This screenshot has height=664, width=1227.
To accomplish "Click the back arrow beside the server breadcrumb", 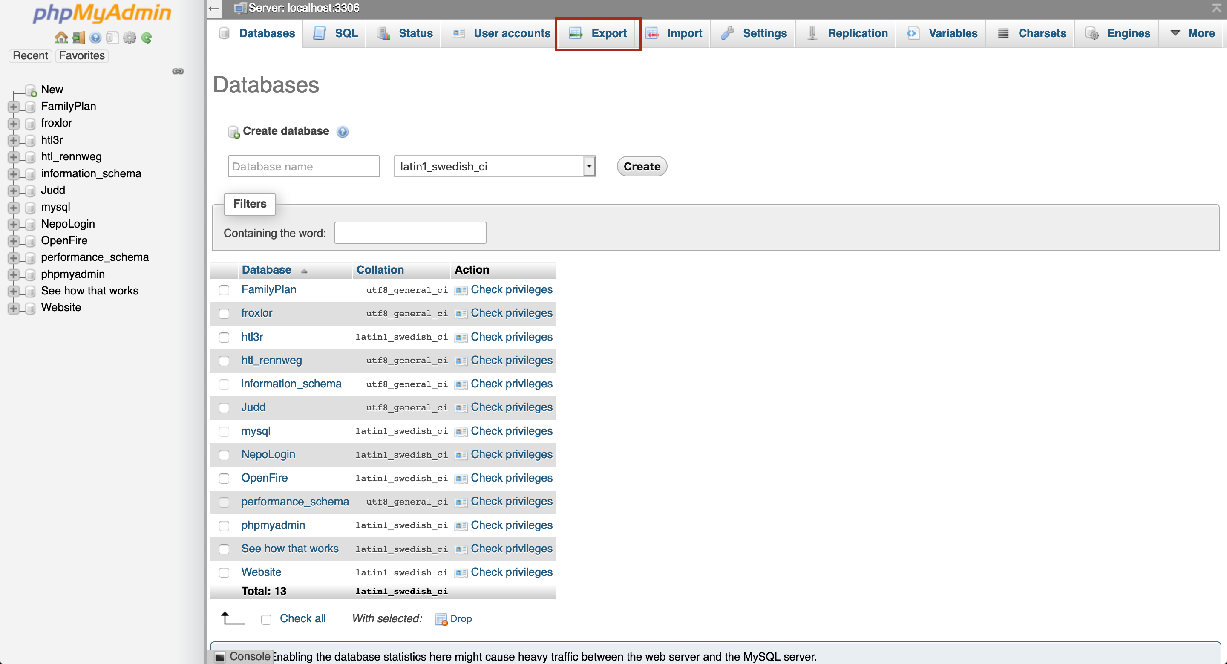I will (214, 8).
